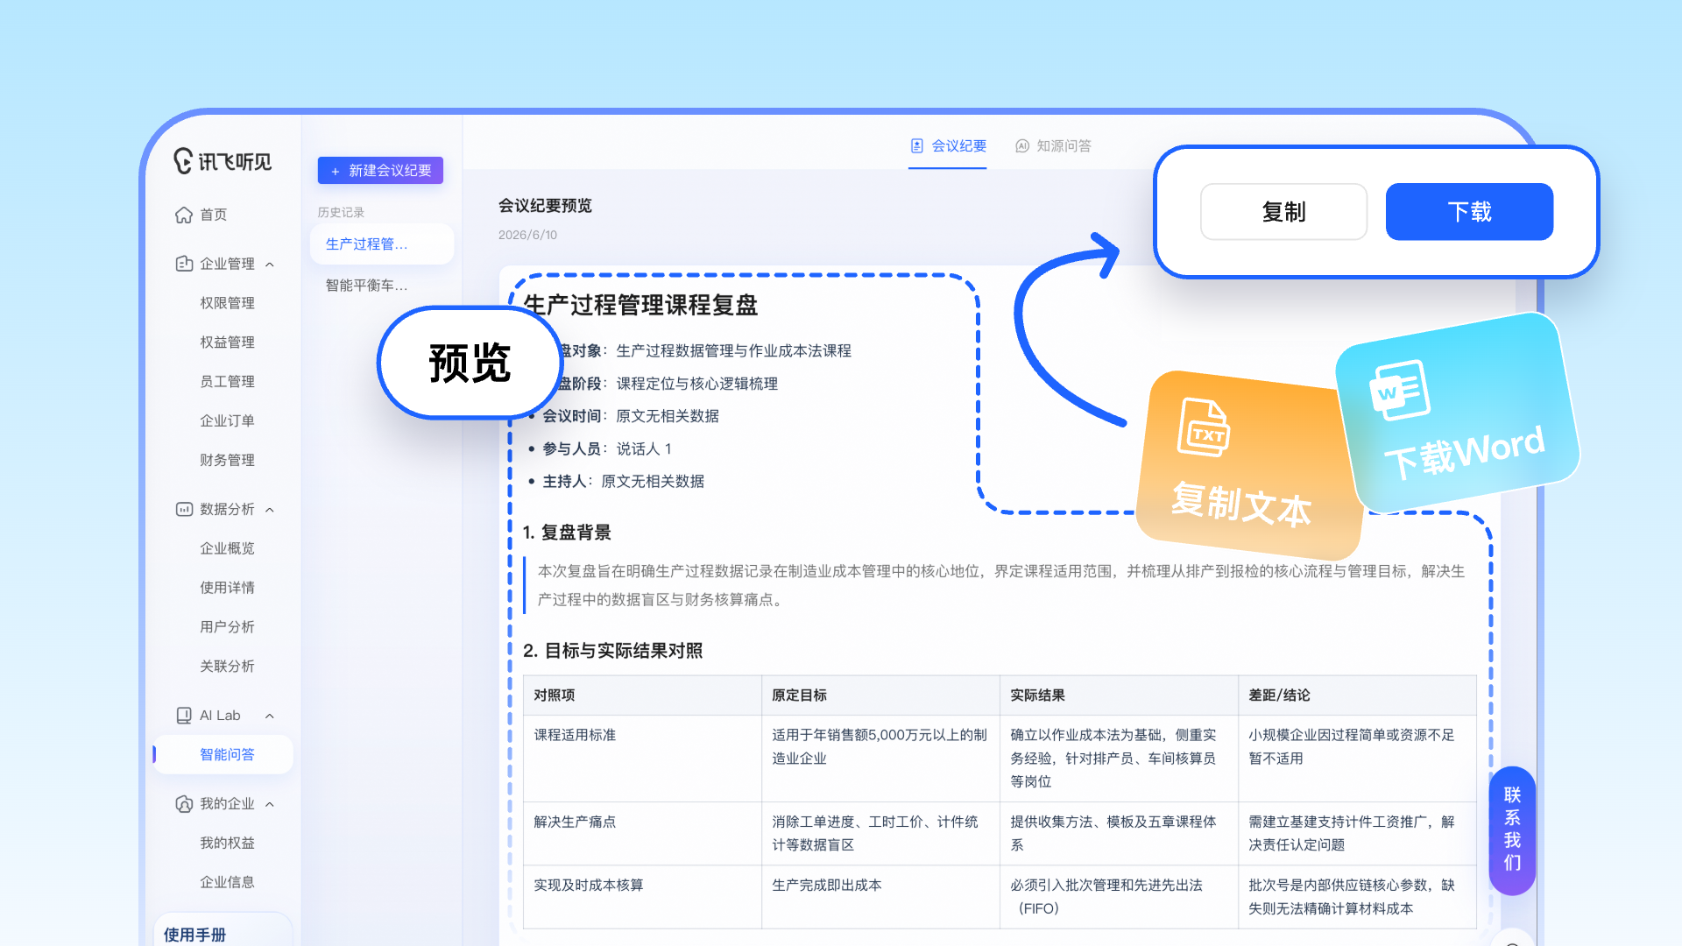1682x946 pixels.
Task: Select 智能问答 in the sidebar
Action: tap(223, 755)
